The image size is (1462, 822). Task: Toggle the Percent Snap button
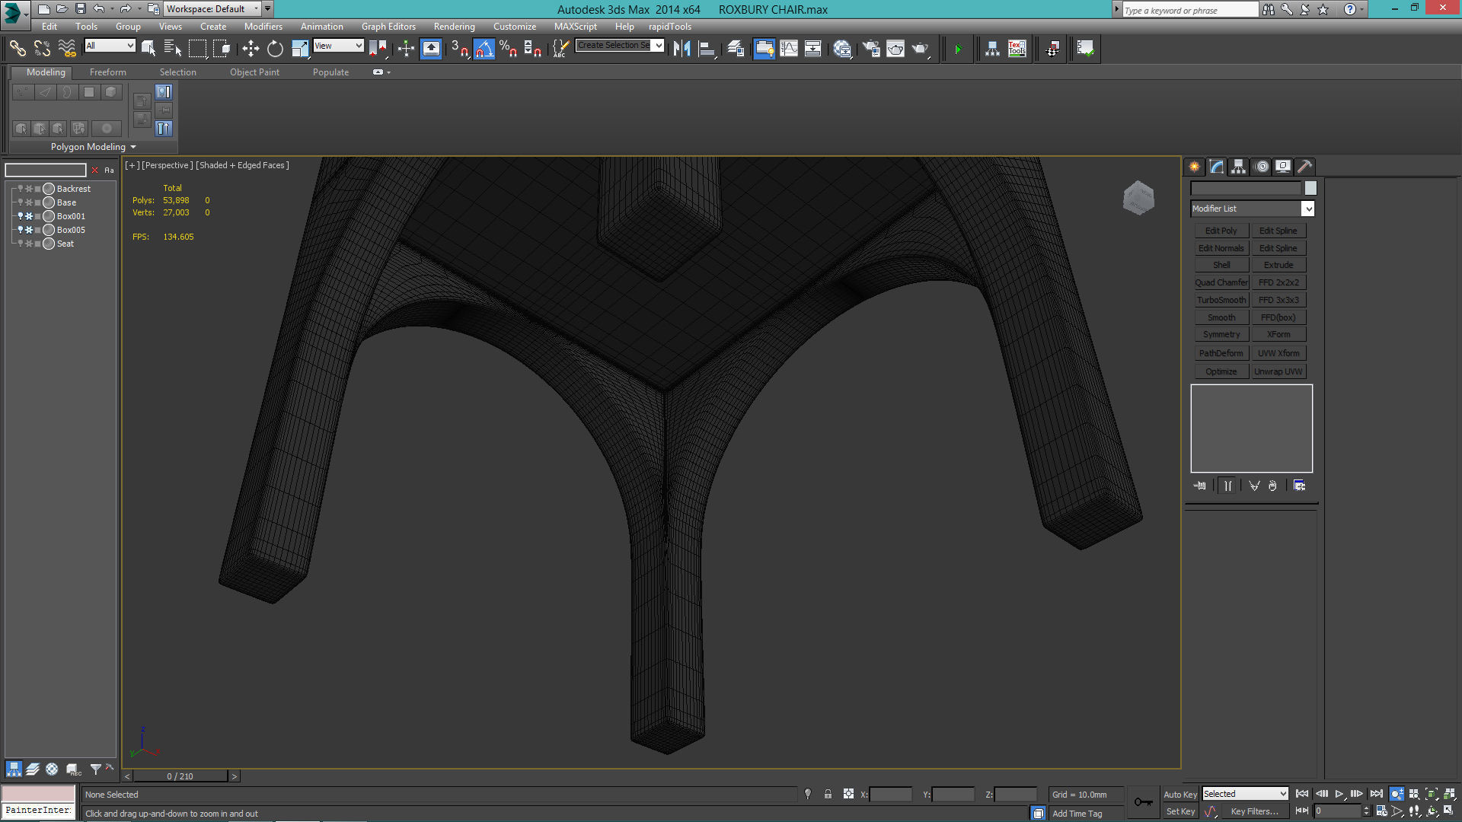click(x=509, y=49)
